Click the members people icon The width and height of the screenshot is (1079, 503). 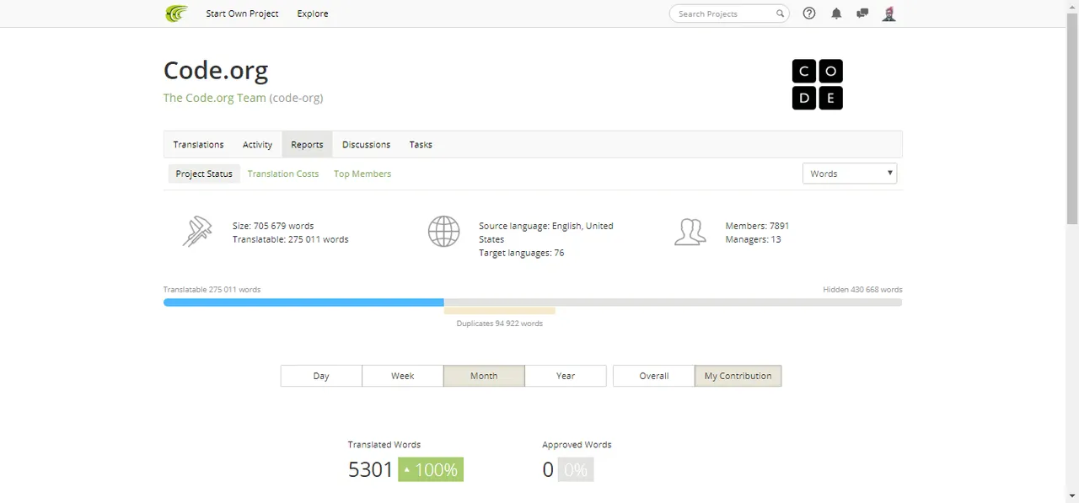coord(690,232)
